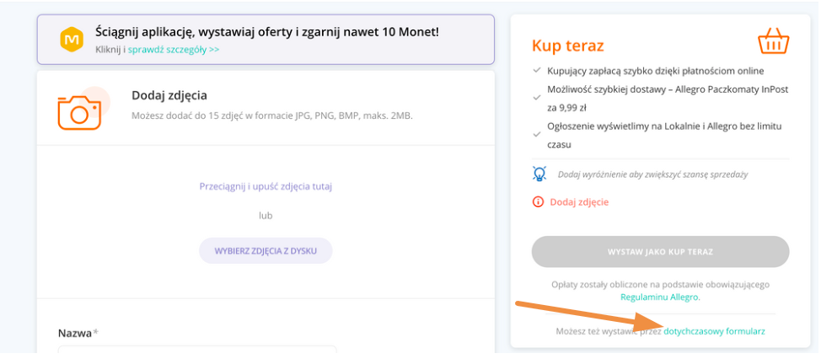The width and height of the screenshot is (821, 364).
Task: Click the checkmark beside Ogłoszenie wyświetlimy na Lokalnie
Action: tap(536, 135)
